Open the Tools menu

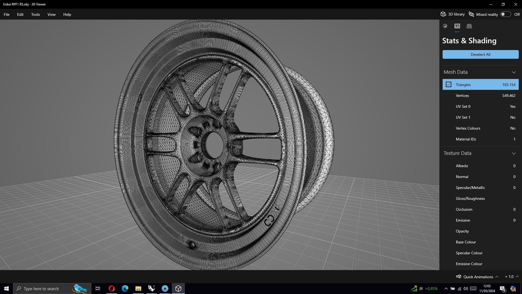[35, 14]
